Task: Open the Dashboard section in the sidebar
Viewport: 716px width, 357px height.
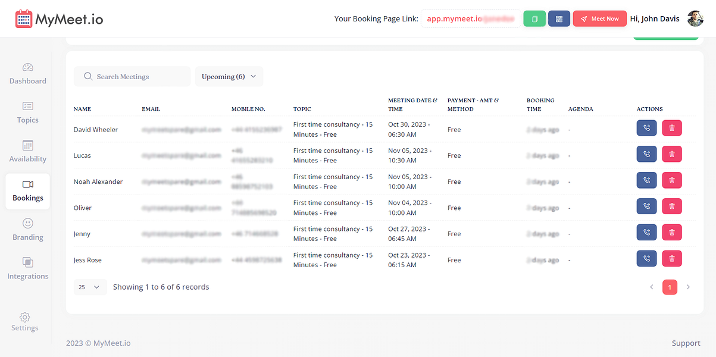Action: [x=27, y=74]
